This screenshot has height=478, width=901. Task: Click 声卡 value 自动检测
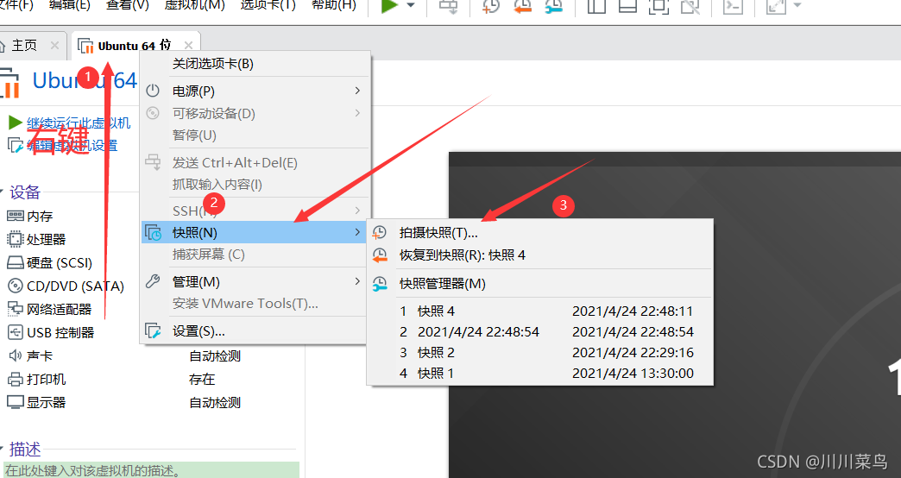tap(215, 356)
